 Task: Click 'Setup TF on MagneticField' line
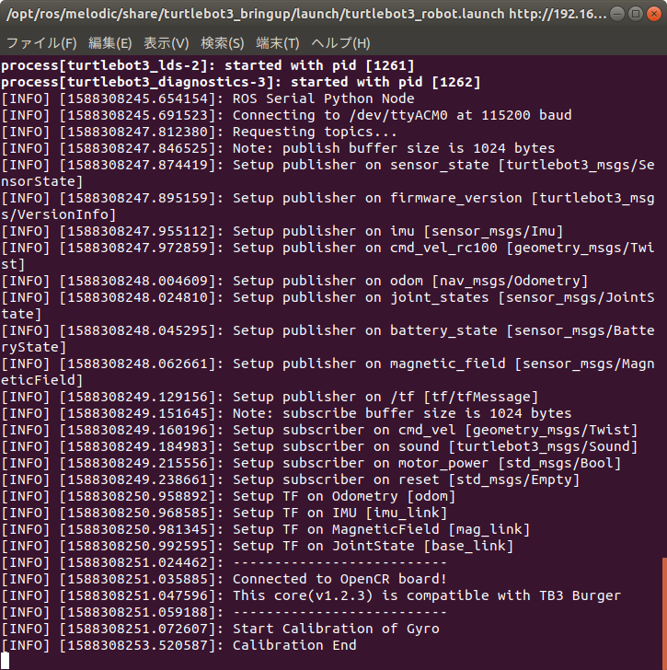click(x=266, y=529)
